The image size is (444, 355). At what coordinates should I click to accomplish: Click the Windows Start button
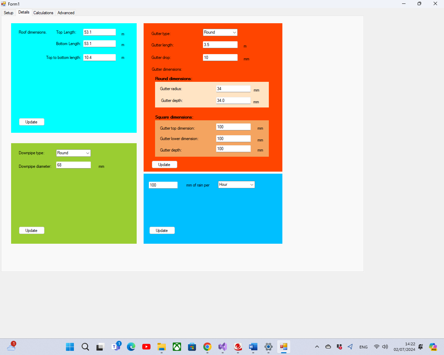pos(70,347)
